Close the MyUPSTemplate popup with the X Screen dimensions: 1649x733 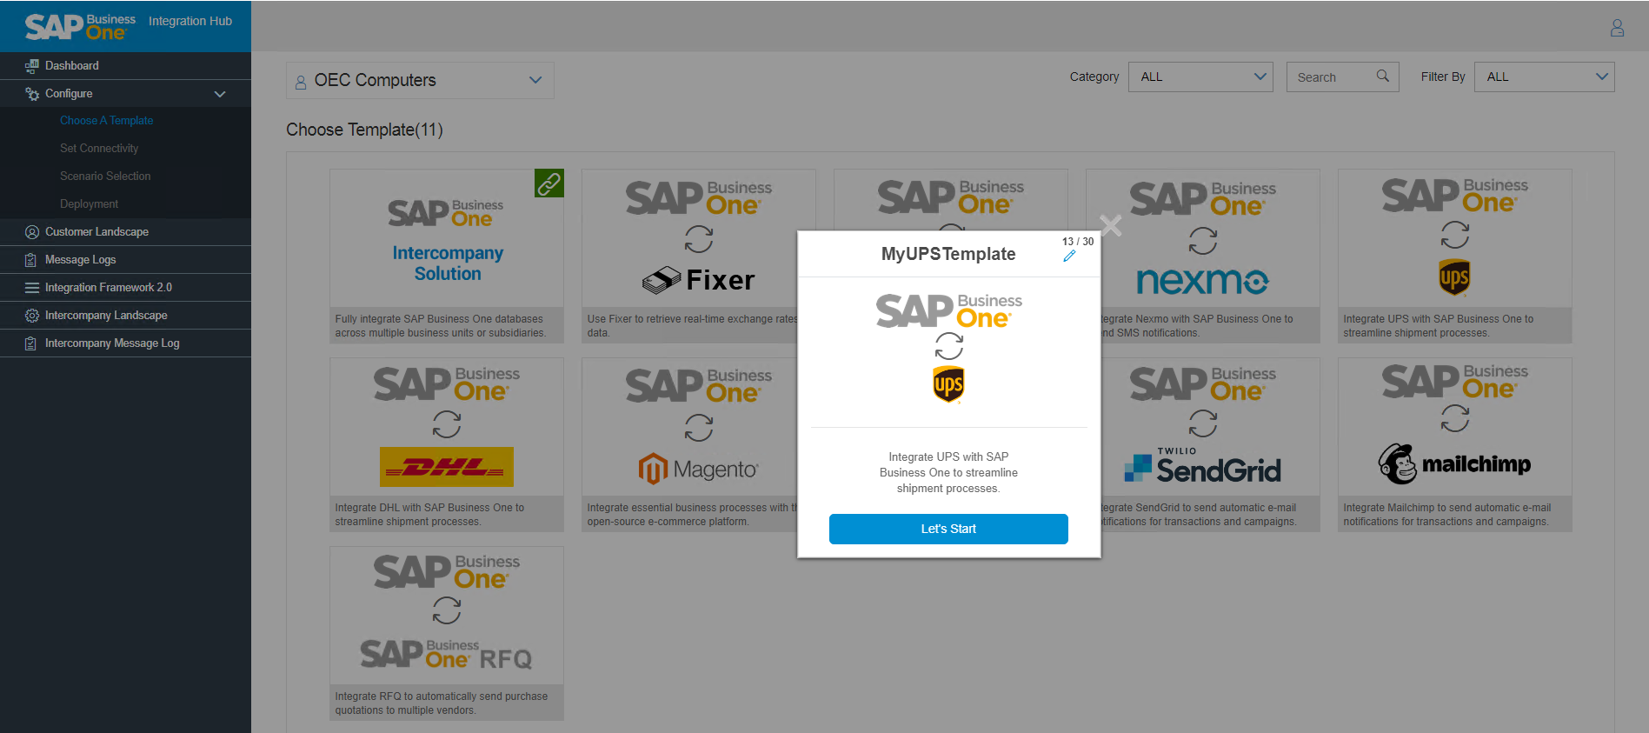[x=1110, y=226]
